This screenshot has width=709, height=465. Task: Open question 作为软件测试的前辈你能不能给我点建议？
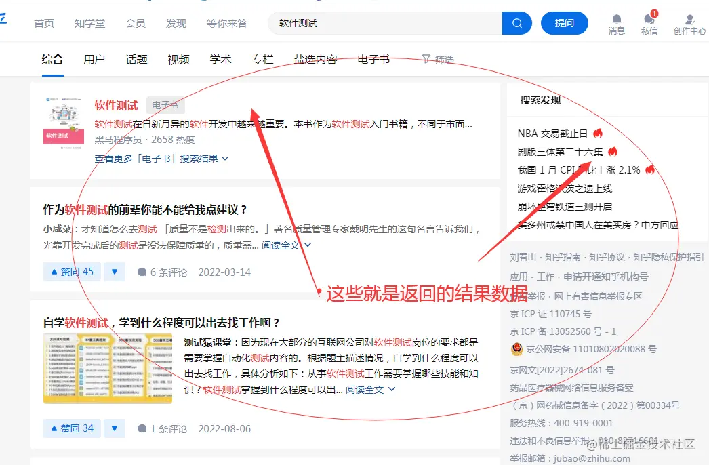click(x=145, y=209)
